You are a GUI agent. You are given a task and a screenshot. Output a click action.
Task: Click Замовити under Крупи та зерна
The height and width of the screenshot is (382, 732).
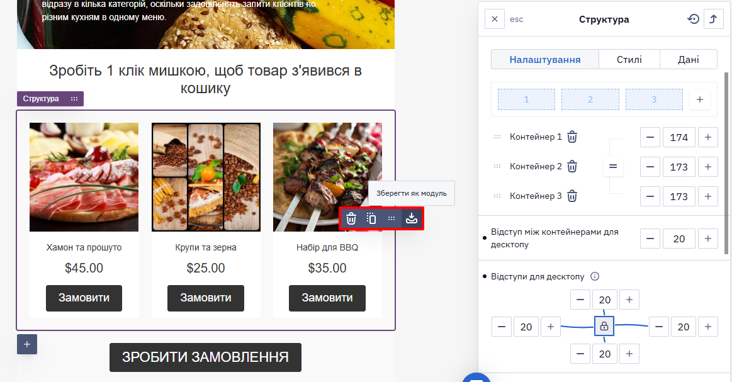click(206, 298)
